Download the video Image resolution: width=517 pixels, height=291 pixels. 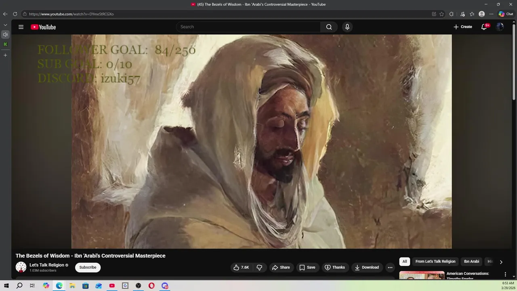click(367, 268)
